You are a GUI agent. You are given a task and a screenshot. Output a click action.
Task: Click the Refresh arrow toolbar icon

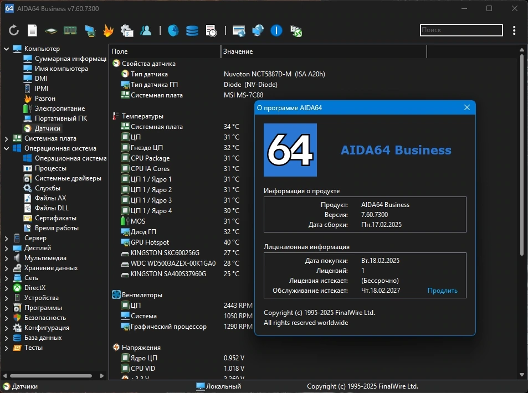(14, 30)
